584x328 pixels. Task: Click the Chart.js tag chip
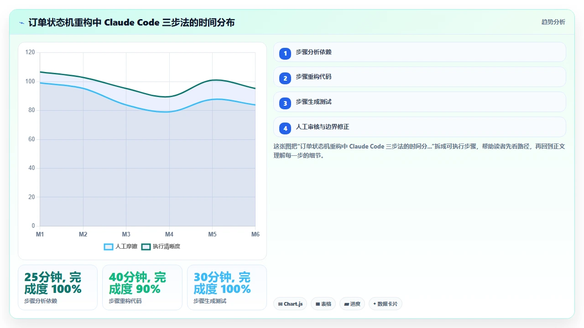tap(290, 304)
